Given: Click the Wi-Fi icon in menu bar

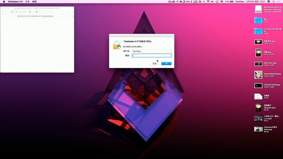Looking at the screenshot, I should point(208,1).
